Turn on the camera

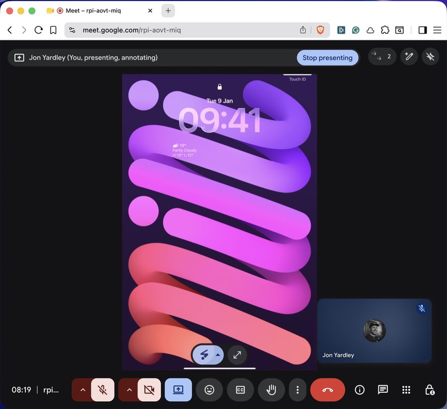149,390
